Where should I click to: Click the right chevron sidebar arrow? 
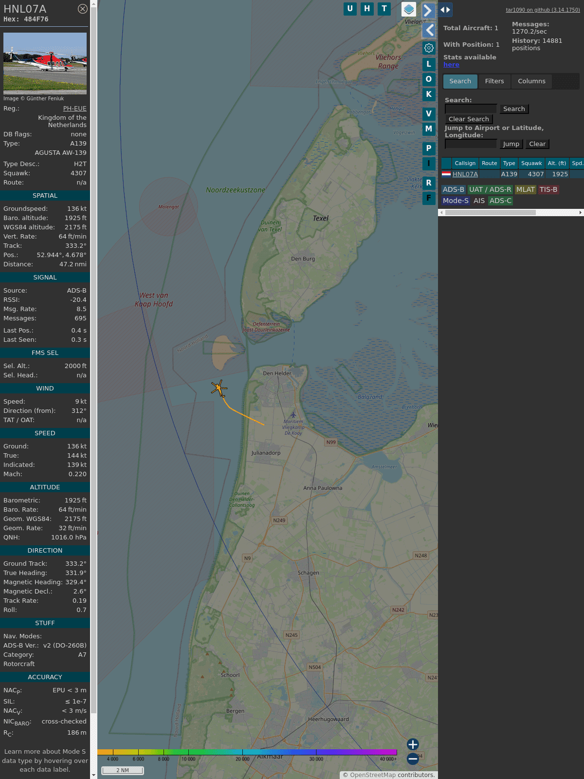tap(428, 10)
